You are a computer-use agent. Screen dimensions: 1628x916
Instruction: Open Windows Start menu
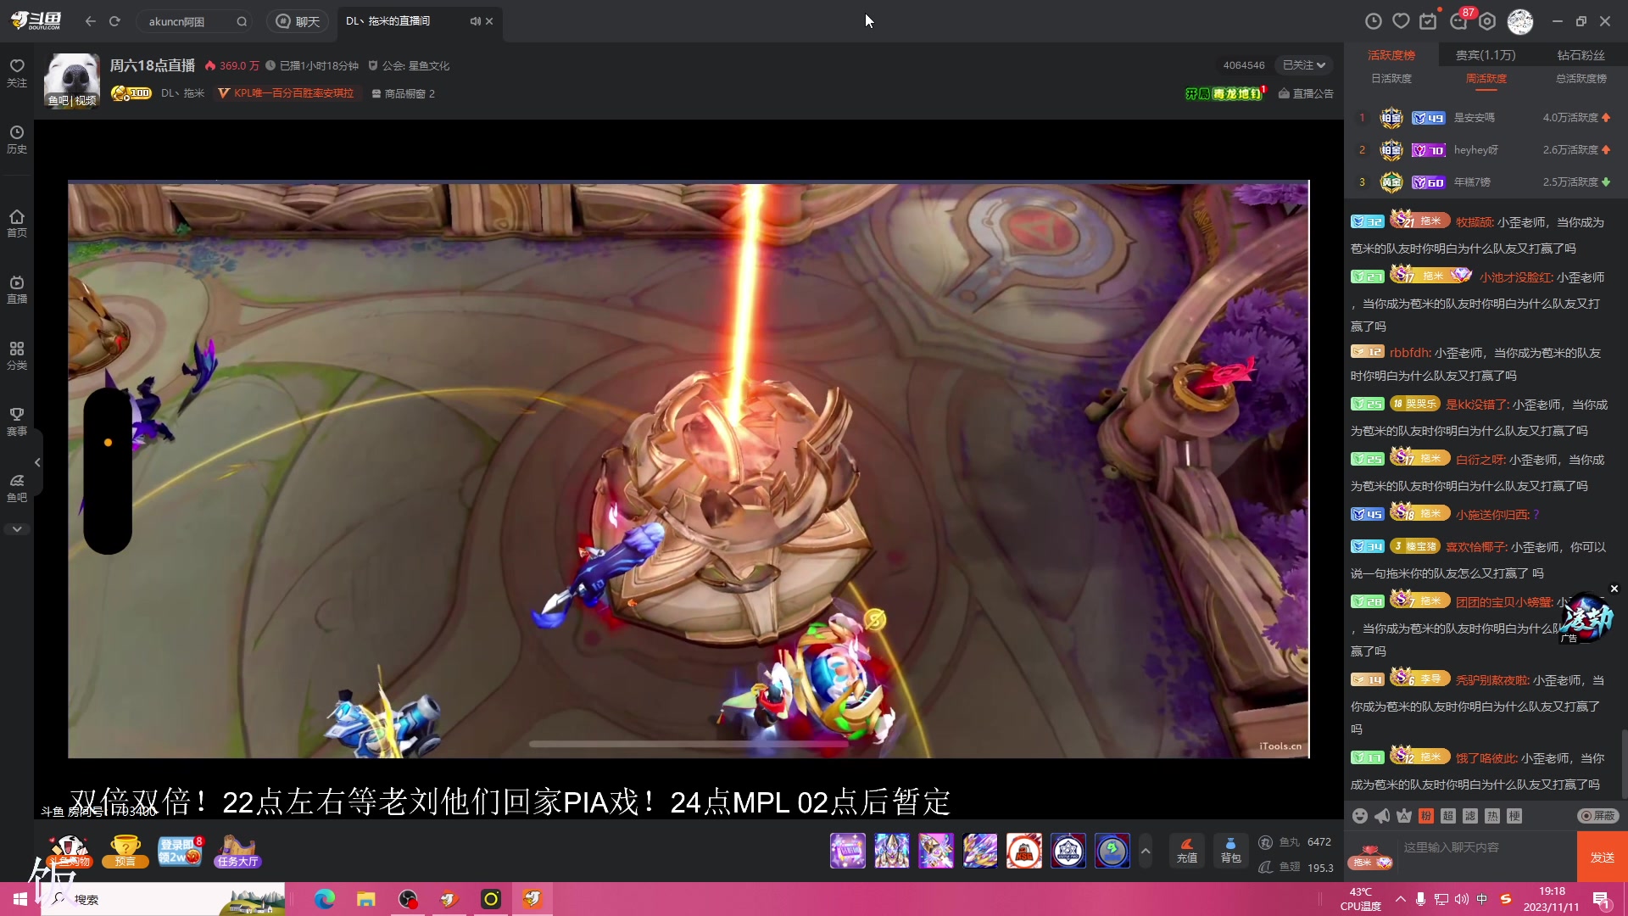point(20,899)
